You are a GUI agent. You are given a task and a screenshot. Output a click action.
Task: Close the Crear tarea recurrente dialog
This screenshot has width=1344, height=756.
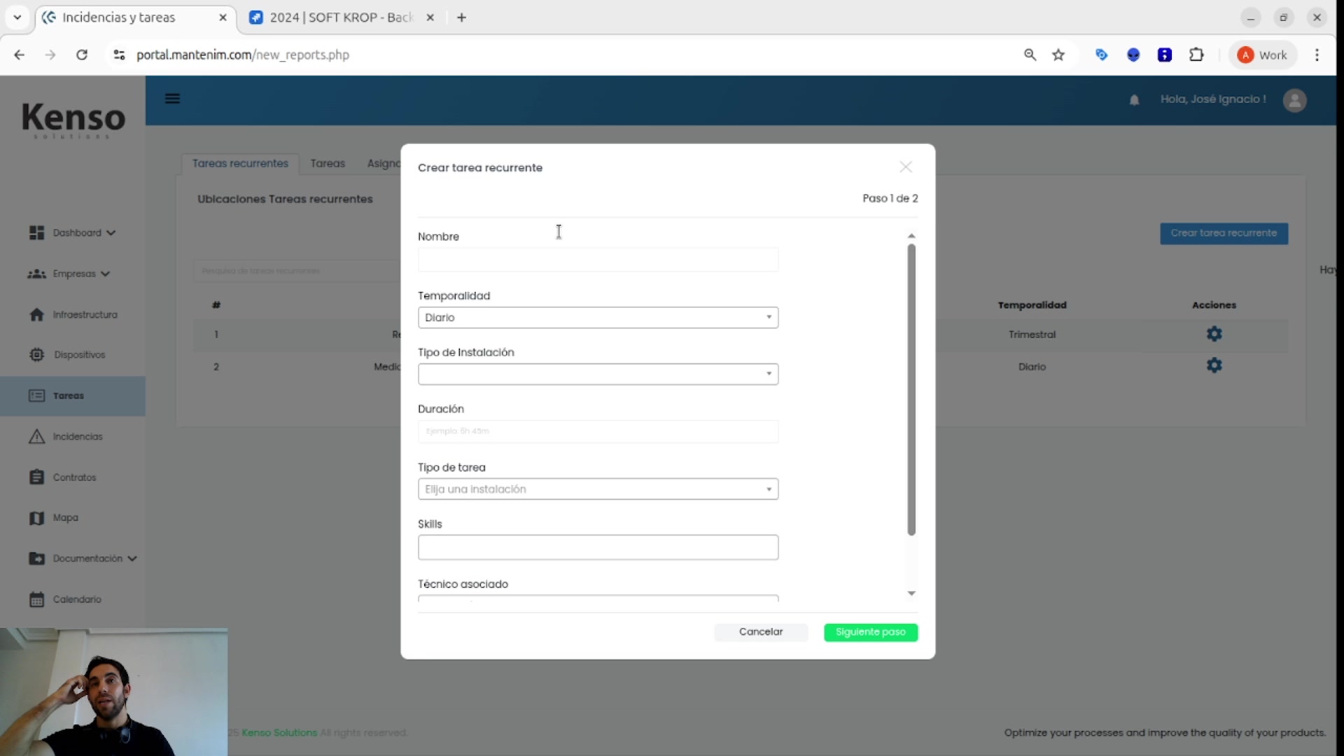tap(906, 167)
